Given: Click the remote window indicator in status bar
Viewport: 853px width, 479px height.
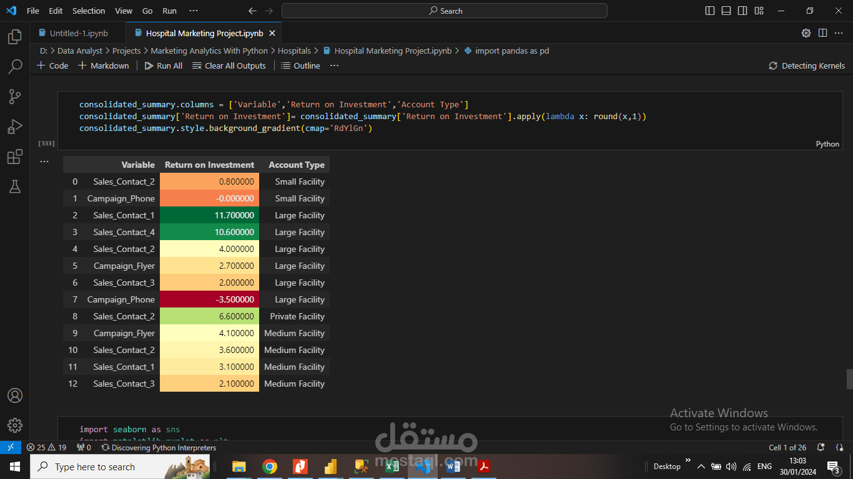Looking at the screenshot, I should pyautogui.click(x=11, y=447).
